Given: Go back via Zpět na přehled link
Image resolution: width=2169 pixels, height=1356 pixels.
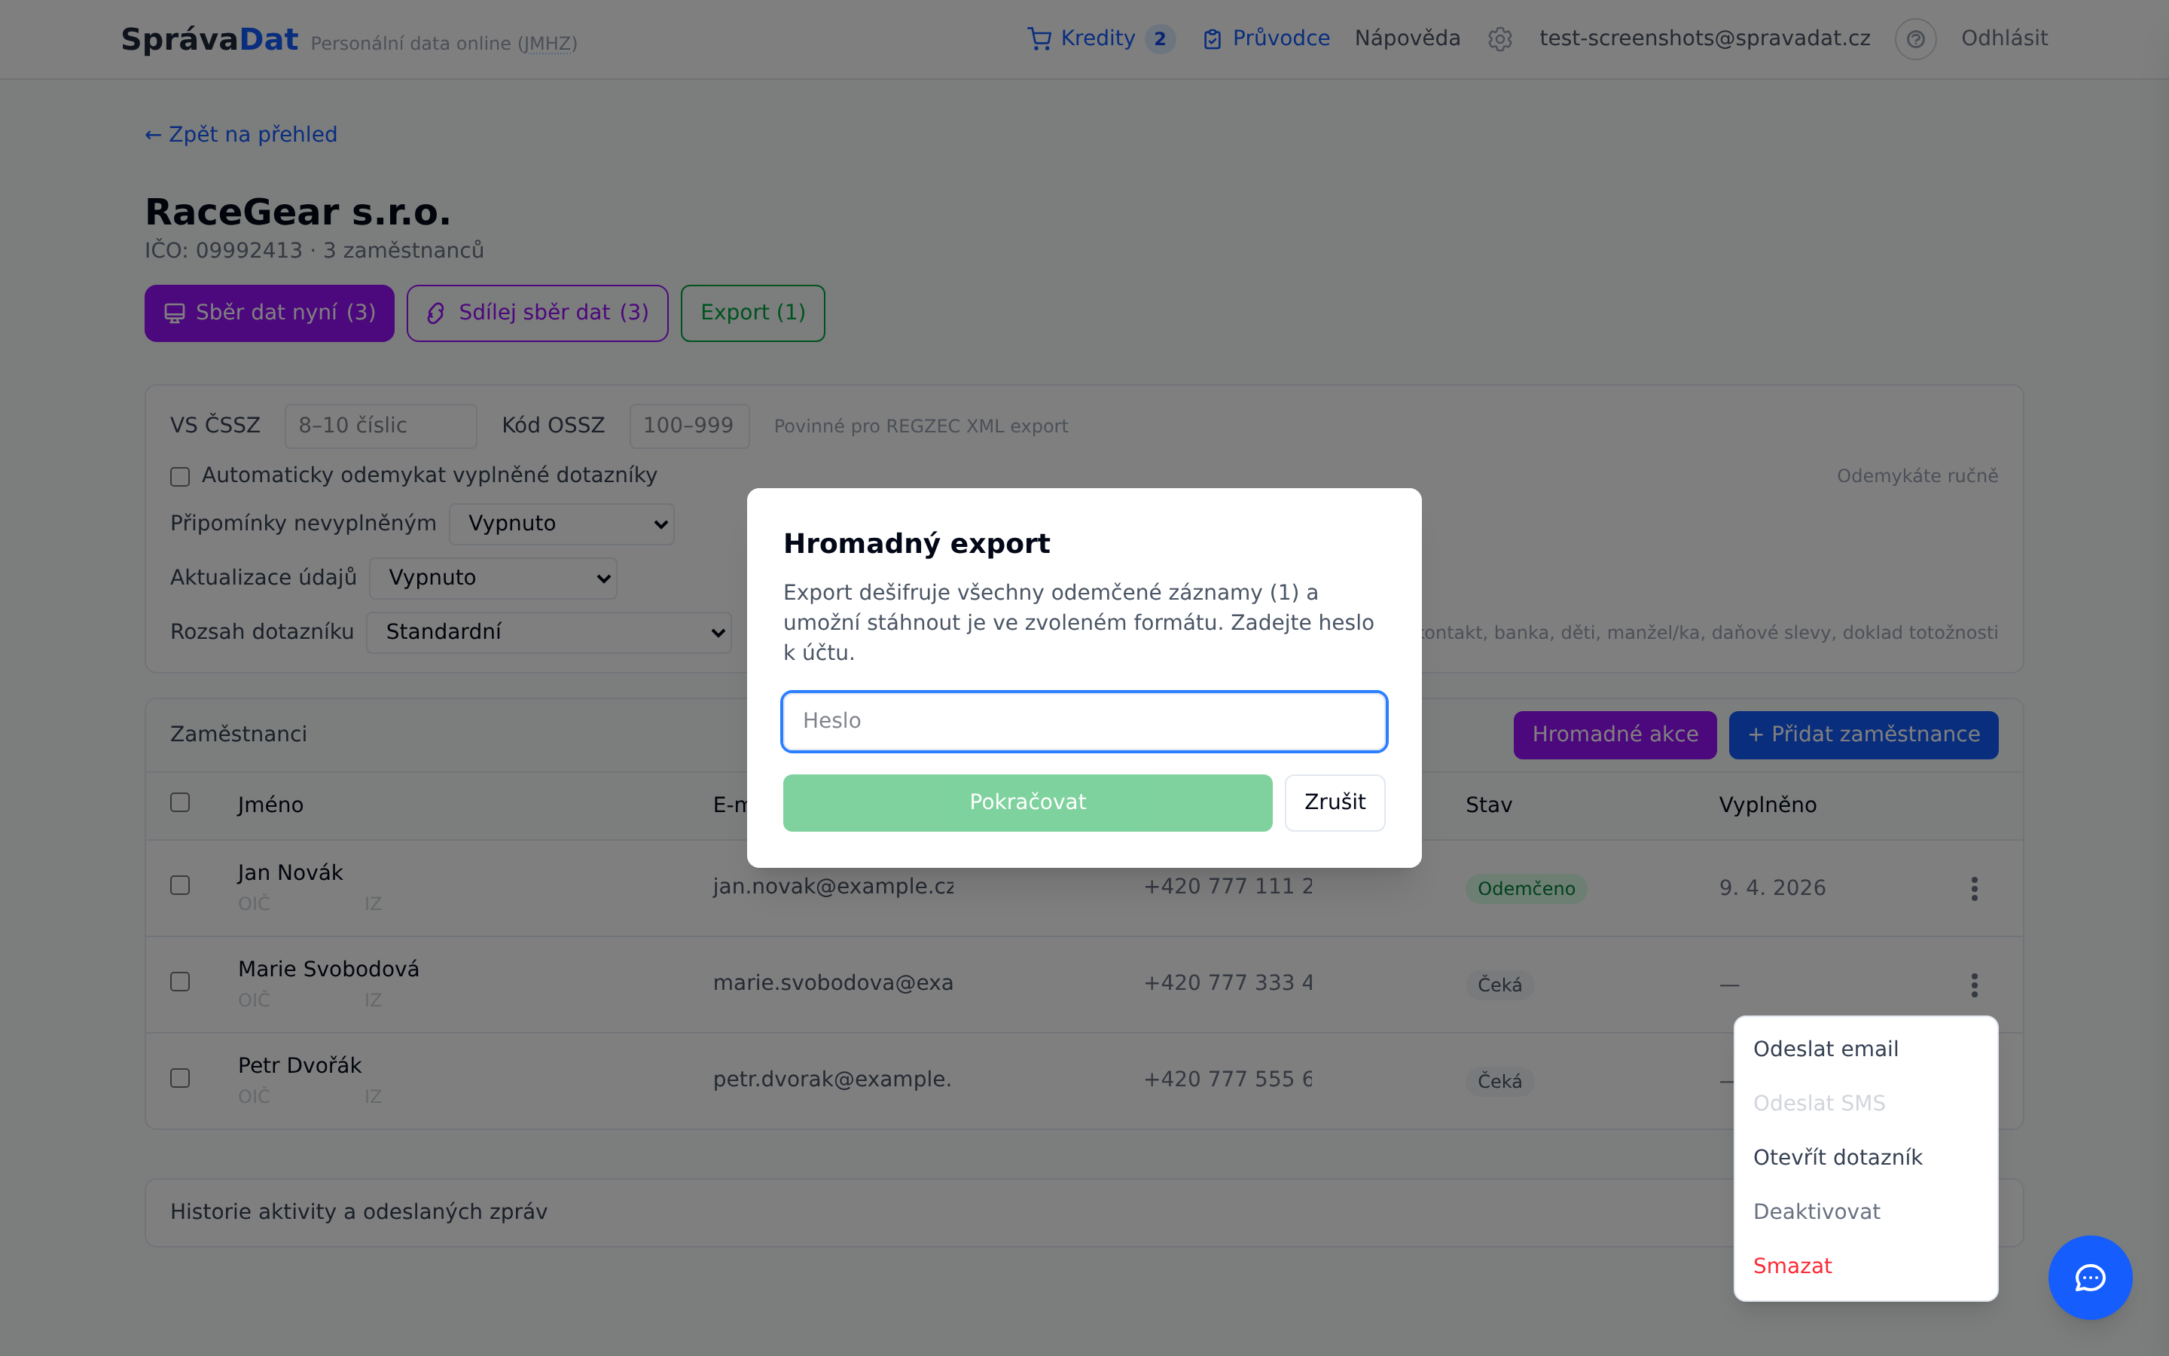Looking at the screenshot, I should 241,135.
